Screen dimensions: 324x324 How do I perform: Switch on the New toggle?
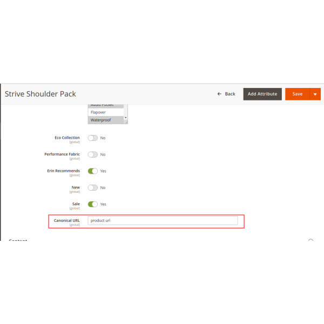(93, 187)
